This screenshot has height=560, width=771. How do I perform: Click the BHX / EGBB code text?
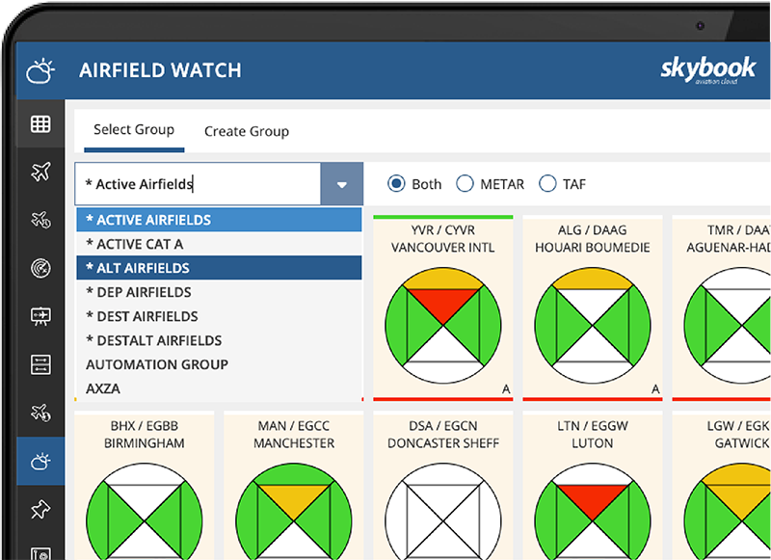tap(144, 426)
